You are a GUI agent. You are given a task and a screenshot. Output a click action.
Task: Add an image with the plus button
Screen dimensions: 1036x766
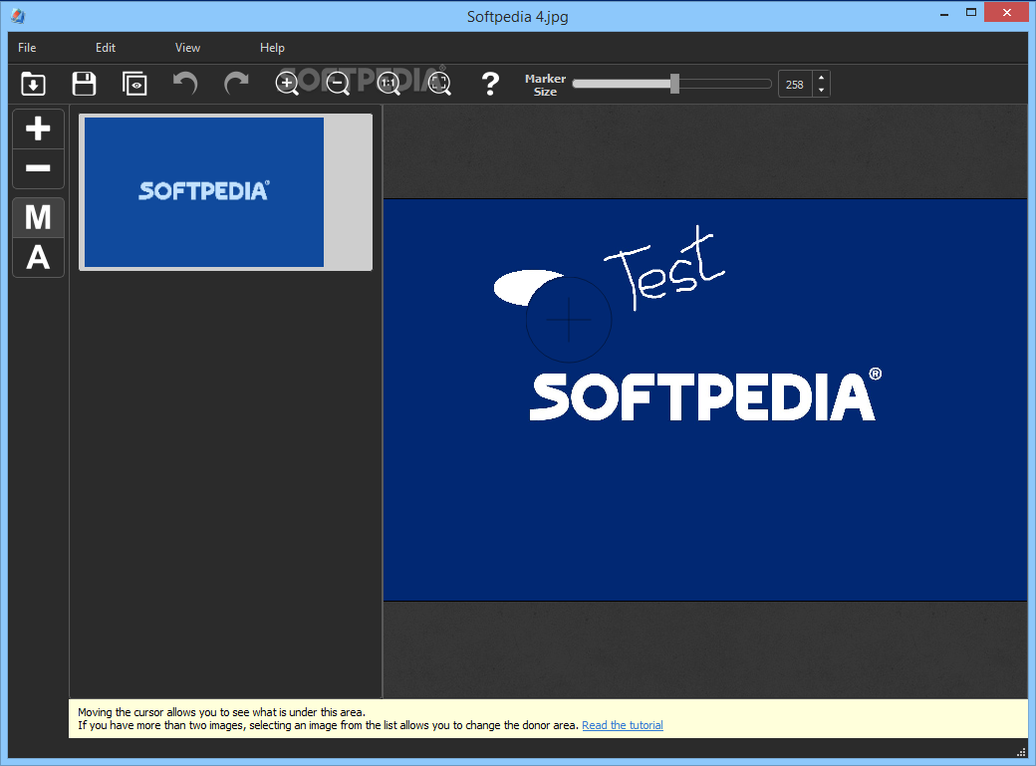tap(38, 128)
